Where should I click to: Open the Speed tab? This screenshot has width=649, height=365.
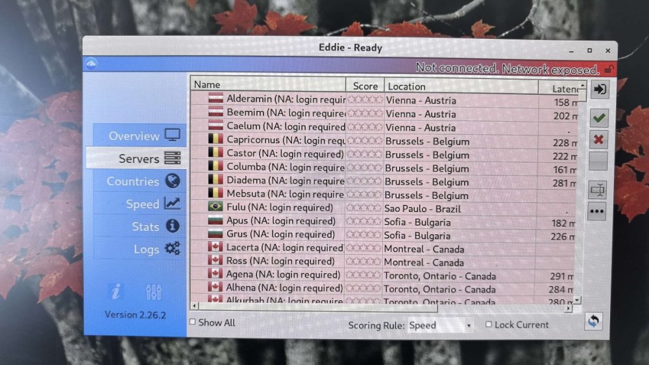(x=140, y=204)
